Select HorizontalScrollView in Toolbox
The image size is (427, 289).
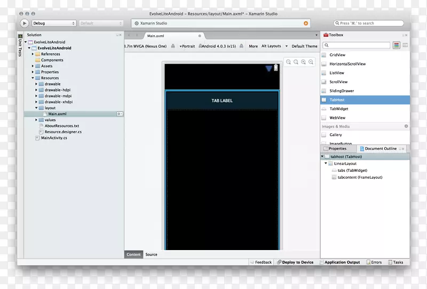point(365,64)
